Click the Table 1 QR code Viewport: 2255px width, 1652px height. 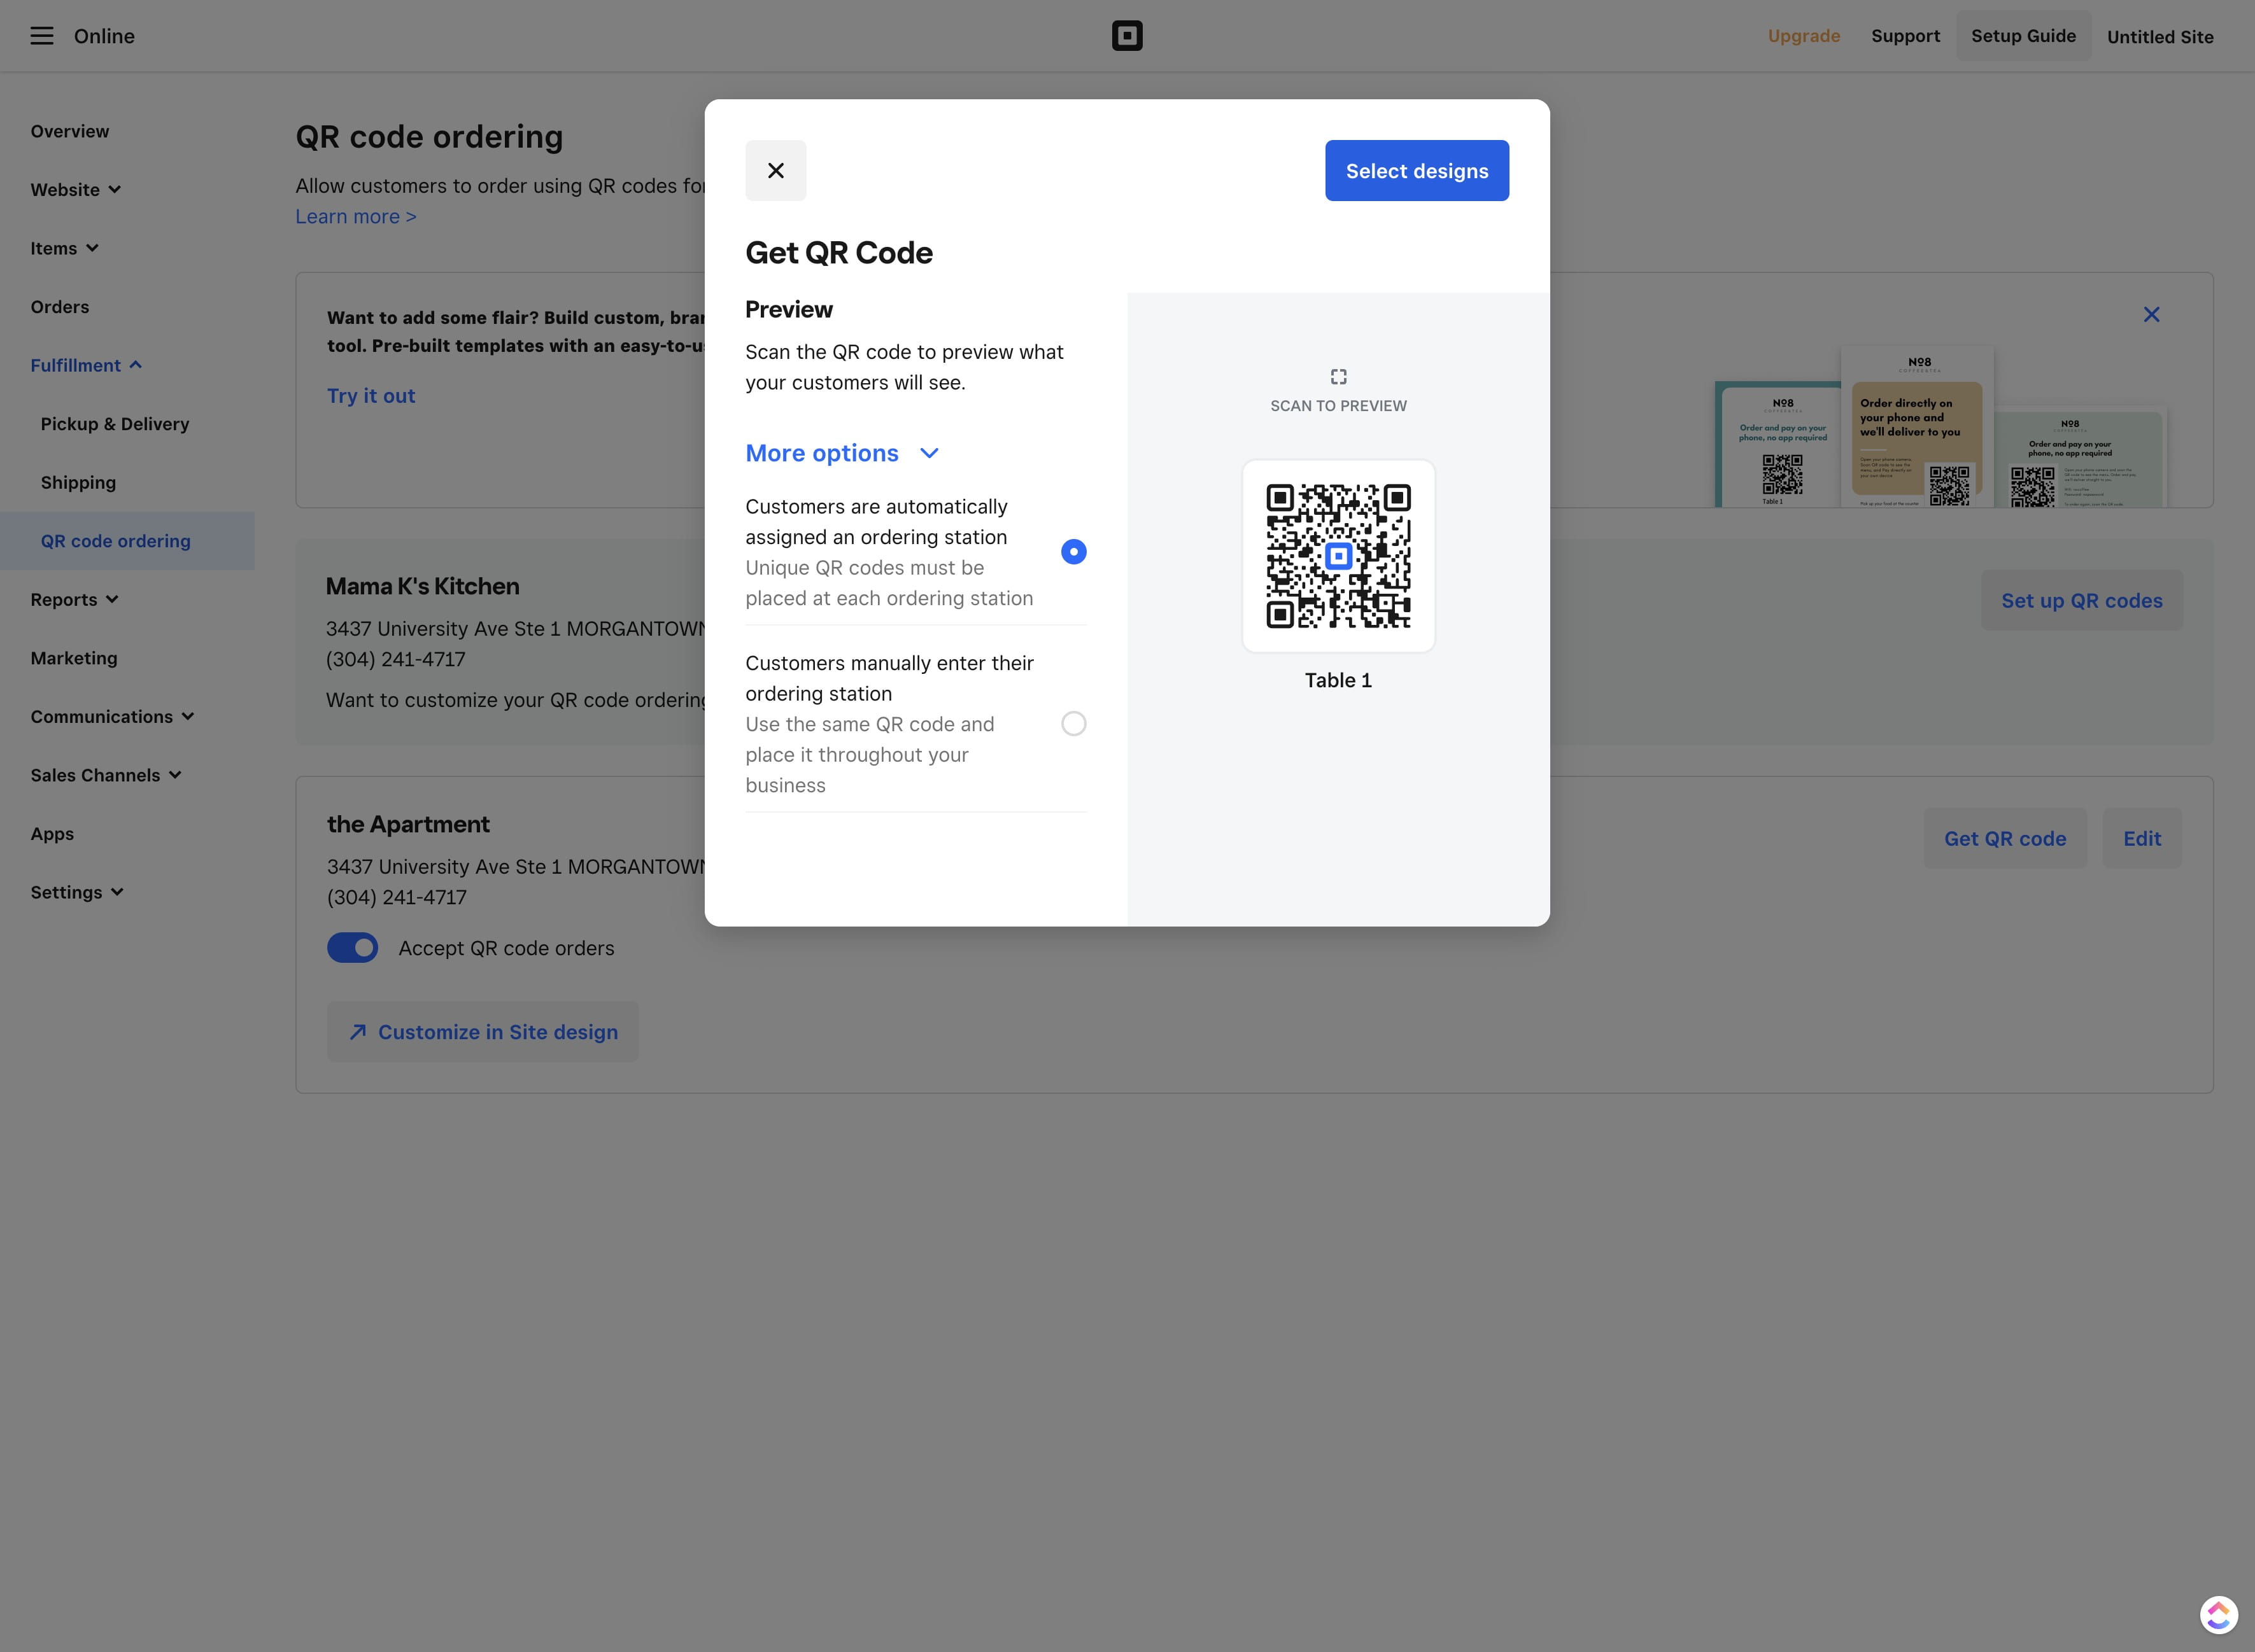[x=1338, y=556]
